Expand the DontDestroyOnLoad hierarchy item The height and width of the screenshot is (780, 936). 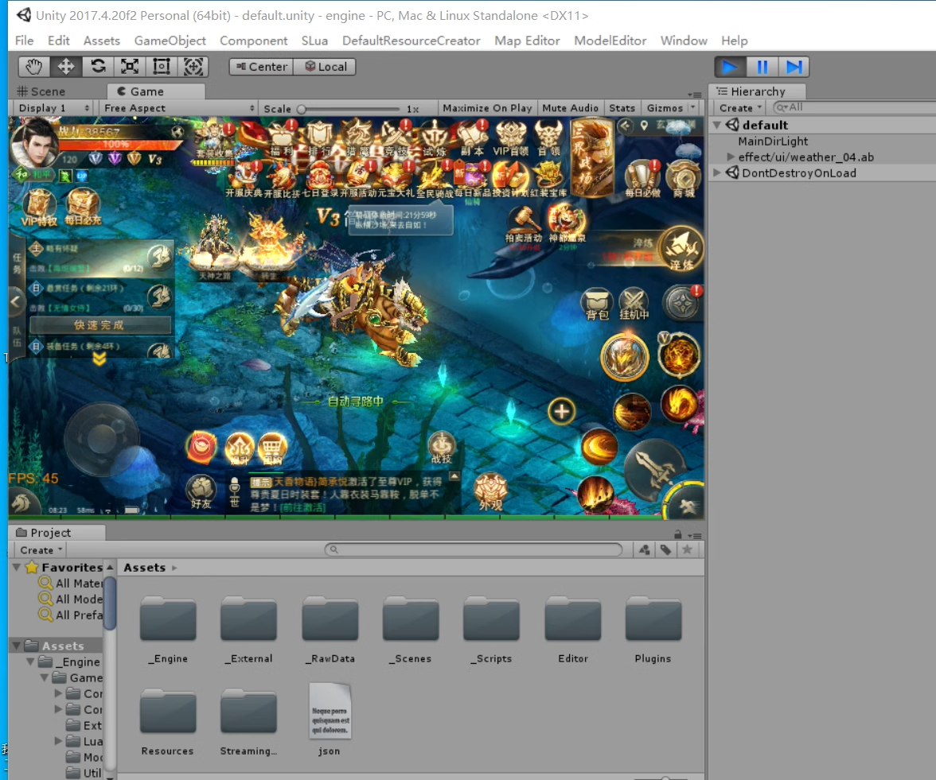[717, 173]
